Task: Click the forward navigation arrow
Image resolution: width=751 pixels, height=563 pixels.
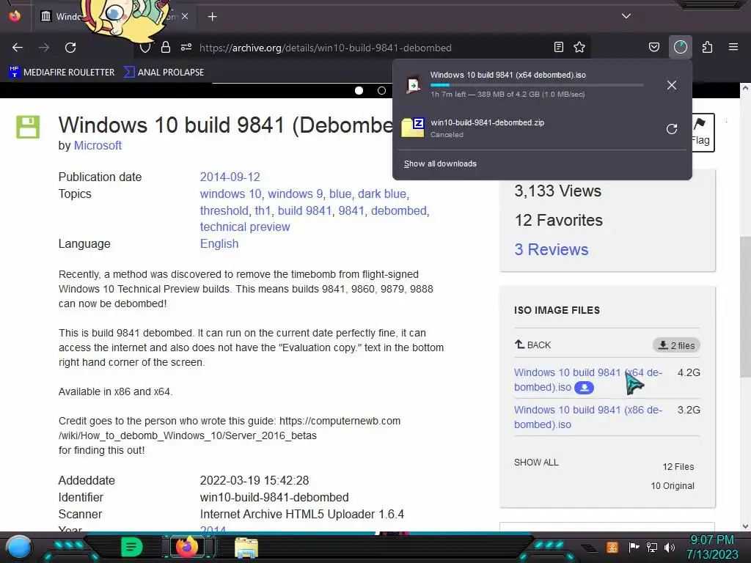Action: pos(44,48)
